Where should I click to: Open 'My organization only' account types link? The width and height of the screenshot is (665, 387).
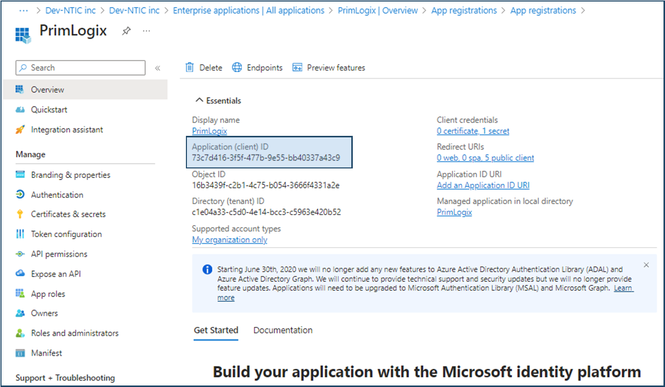coord(230,240)
